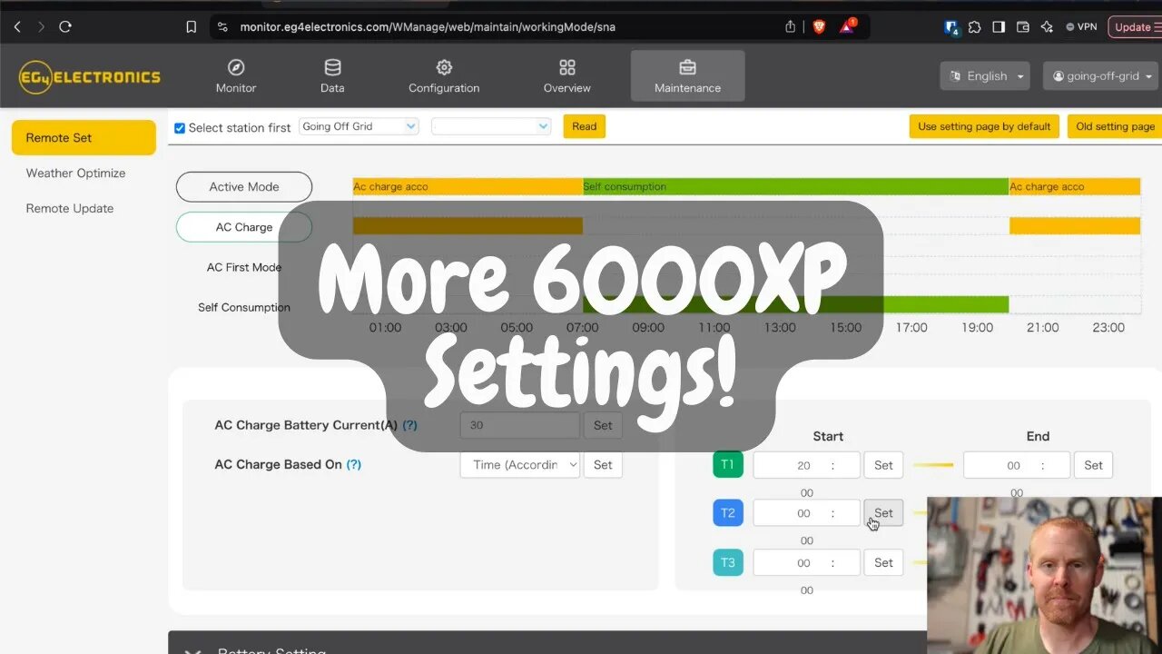Share page with share icon
This screenshot has width=1162, height=654.
coord(790,27)
